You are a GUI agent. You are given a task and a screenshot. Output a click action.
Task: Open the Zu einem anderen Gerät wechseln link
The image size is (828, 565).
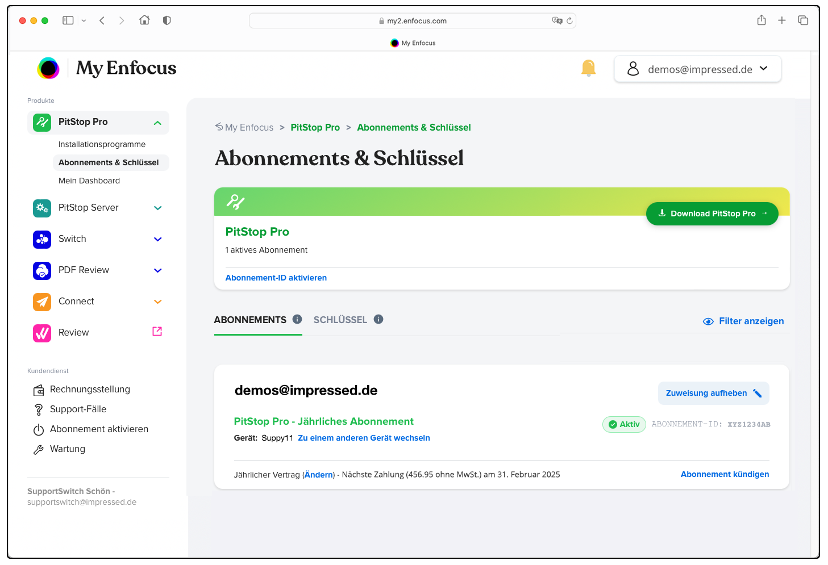point(364,437)
